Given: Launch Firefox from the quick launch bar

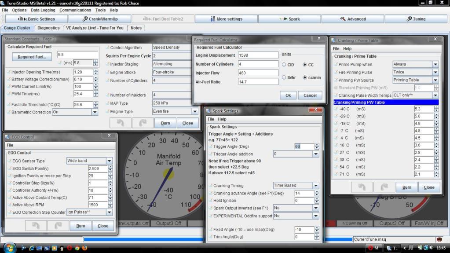Looking at the screenshot, I should click(x=84, y=248).
